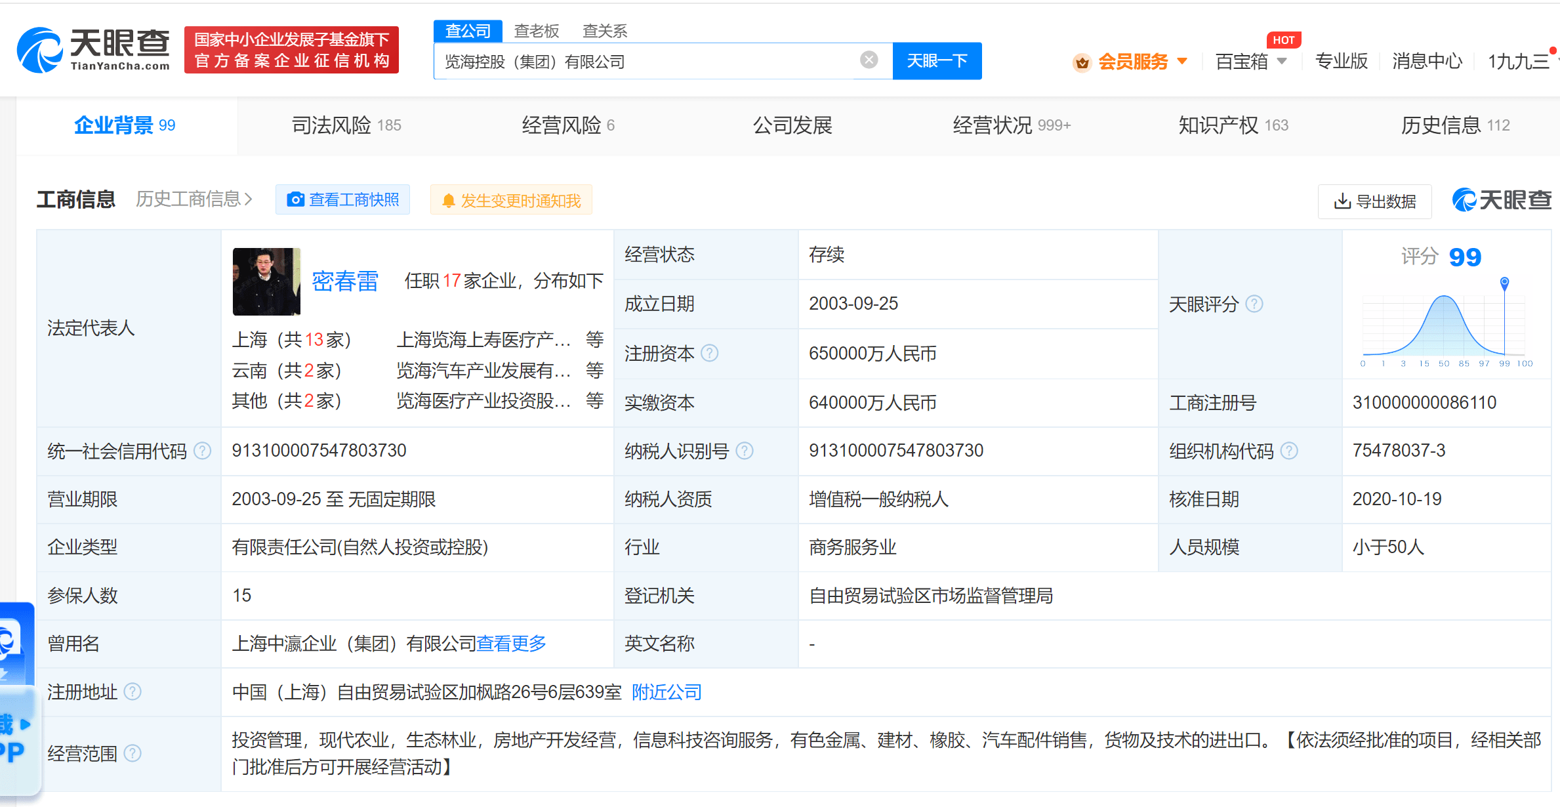Open legal representative 密春雷 profile link

click(345, 281)
